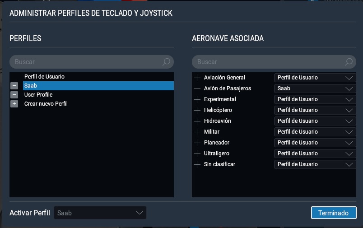Open the Saab dropdown for Avión de Pasajeros
The image size is (363, 228).
point(315,88)
